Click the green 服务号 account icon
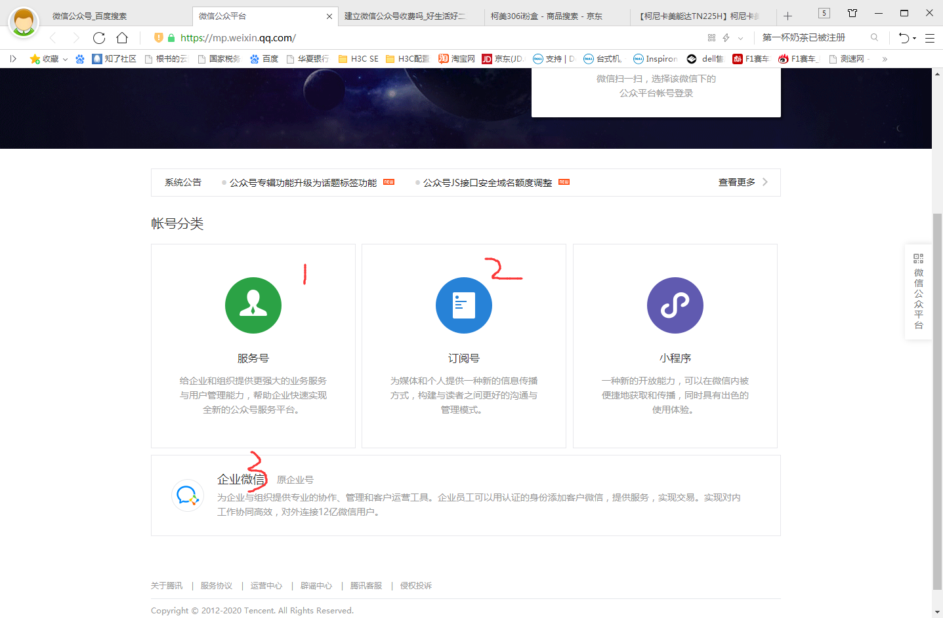The image size is (943, 618). click(x=253, y=305)
